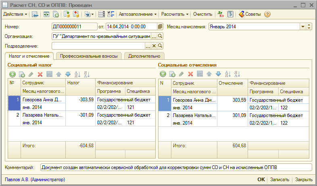
Task: Delete row in the Социальные отчисления table
Action: click(191, 74)
